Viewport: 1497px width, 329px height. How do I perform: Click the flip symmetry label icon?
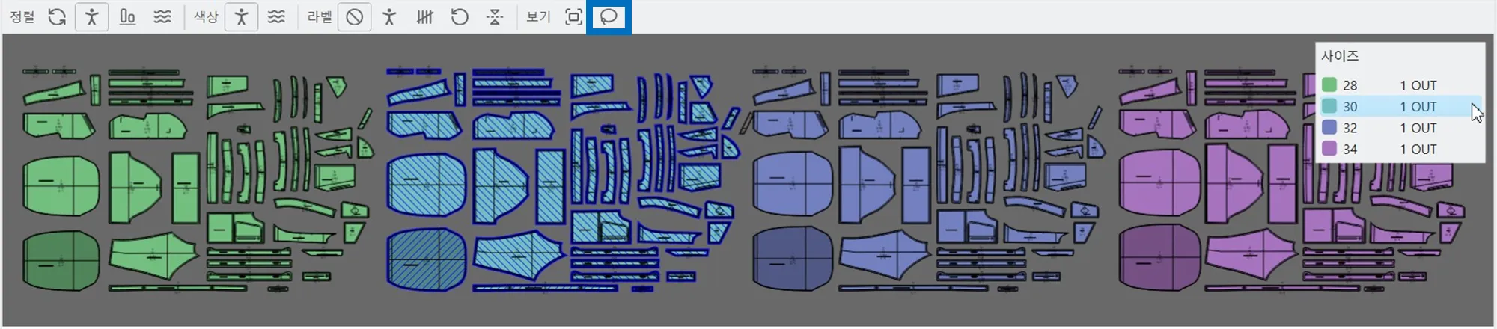[495, 16]
